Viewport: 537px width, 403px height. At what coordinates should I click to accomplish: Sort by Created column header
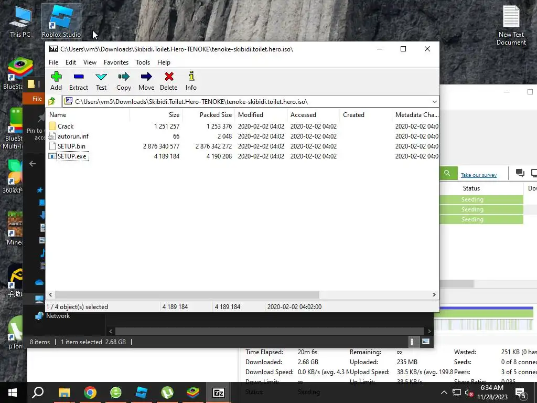pyautogui.click(x=366, y=115)
